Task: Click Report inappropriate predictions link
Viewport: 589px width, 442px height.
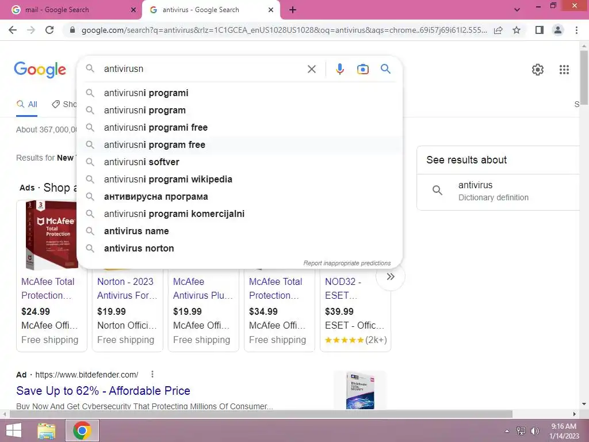Action: 347,263
